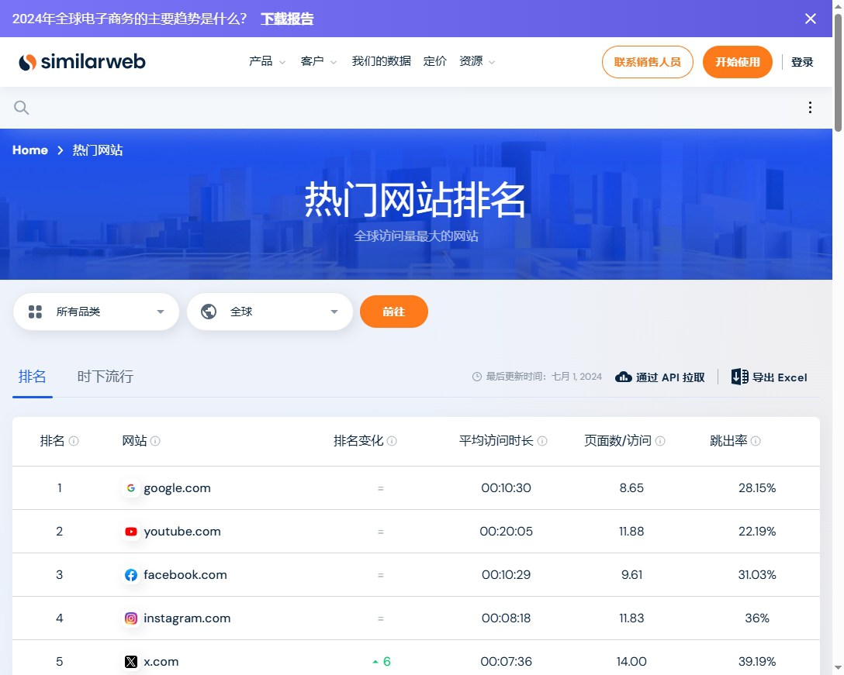The width and height of the screenshot is (844, 675).
Task: Click the 下载报告 banner link
Action: point(287,19)
